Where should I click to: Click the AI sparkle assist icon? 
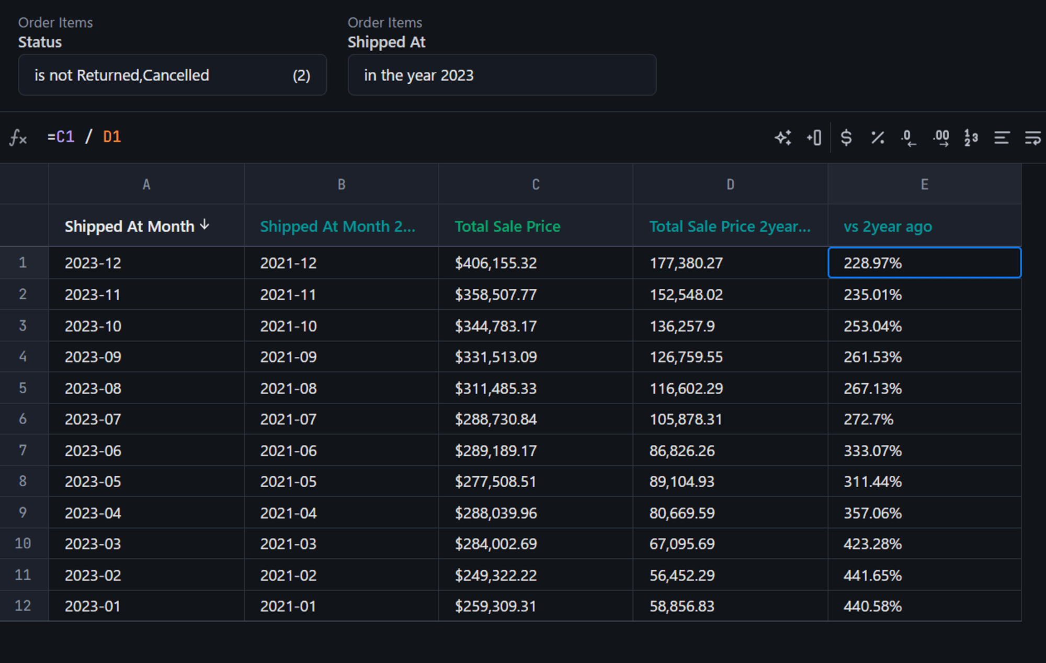pos(783,138)
